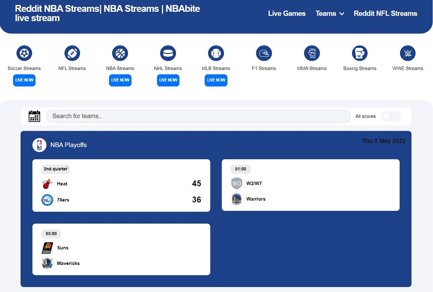Open the NHL Streams text link
This screenshot has height=292, width=433.
168,68
